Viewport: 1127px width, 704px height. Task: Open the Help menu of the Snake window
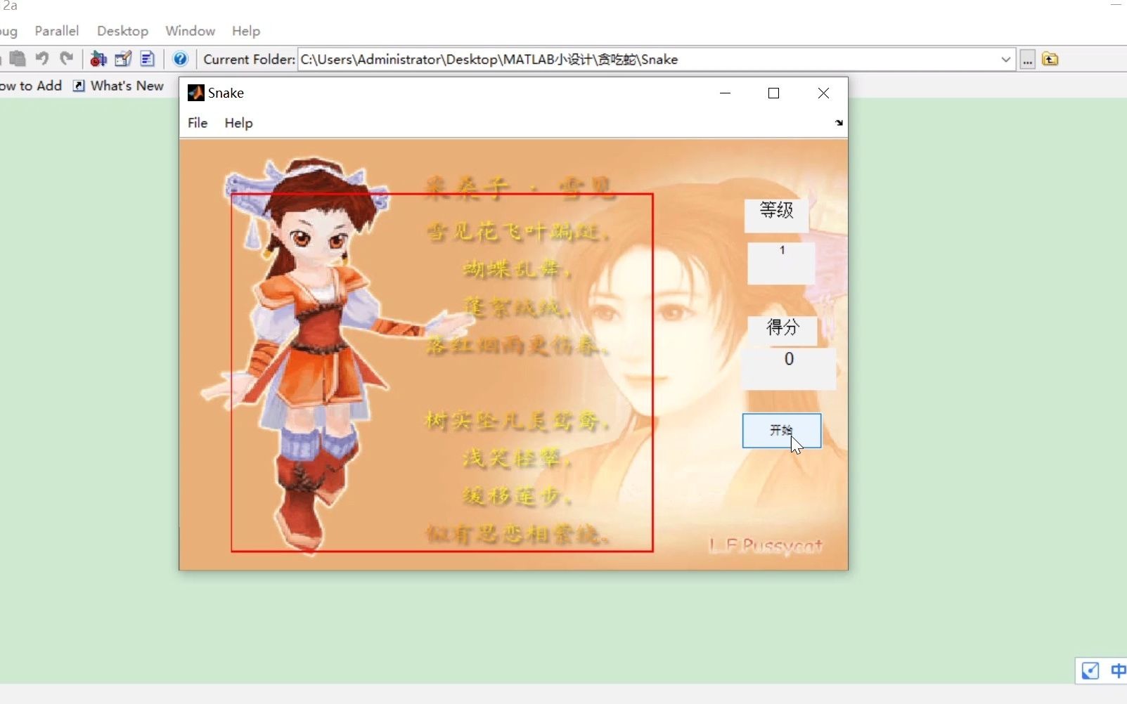(x=238, y=123)
